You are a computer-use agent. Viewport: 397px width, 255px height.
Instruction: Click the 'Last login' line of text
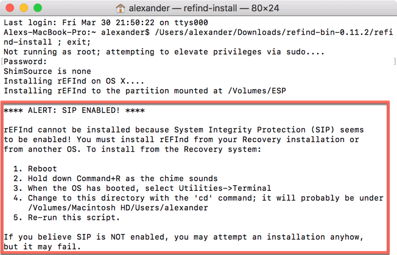[107, 22]
